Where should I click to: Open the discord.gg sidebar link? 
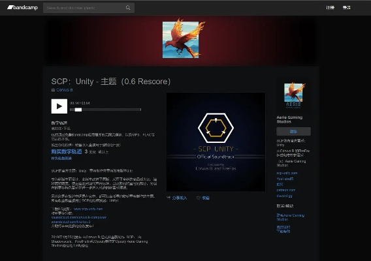click(284, 196)
